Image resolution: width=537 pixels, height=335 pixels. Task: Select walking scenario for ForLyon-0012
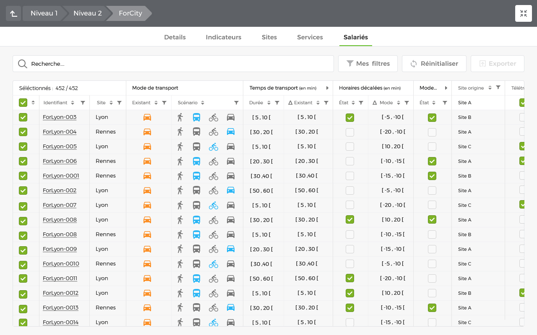coord(180,293)
